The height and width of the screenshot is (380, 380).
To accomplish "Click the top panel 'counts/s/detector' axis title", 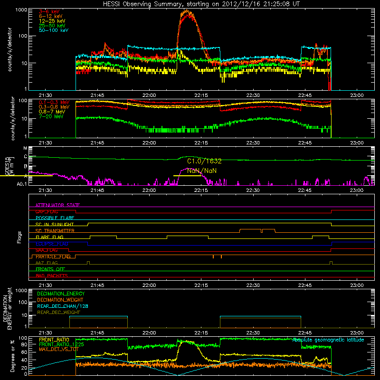I will [x=9, y=49].
